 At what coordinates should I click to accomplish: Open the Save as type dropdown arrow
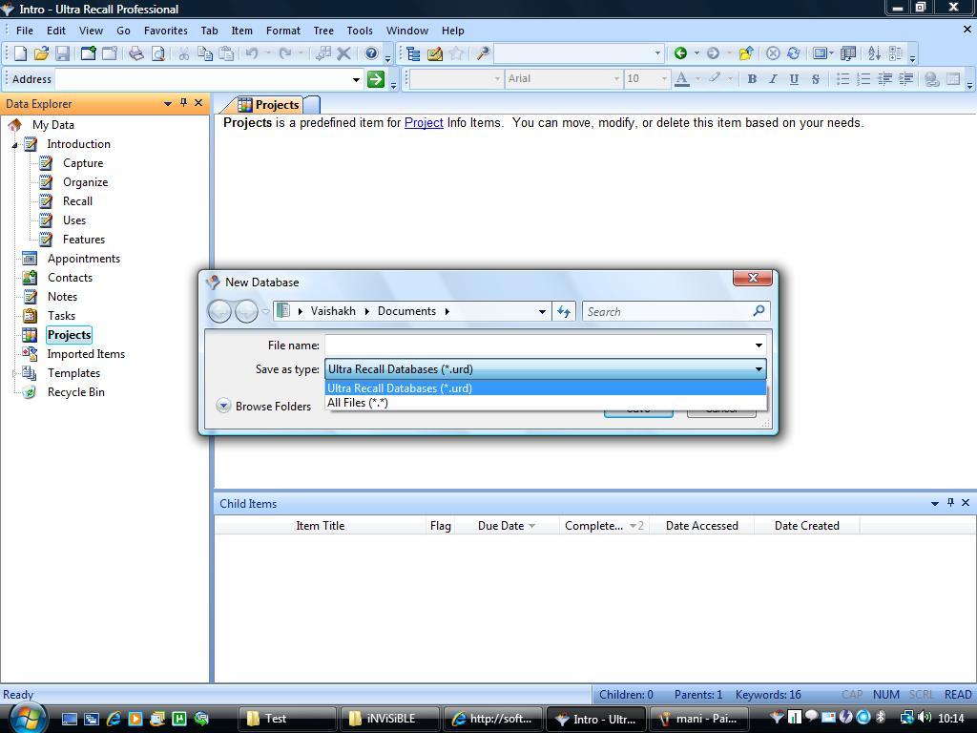tap(759, 369)
